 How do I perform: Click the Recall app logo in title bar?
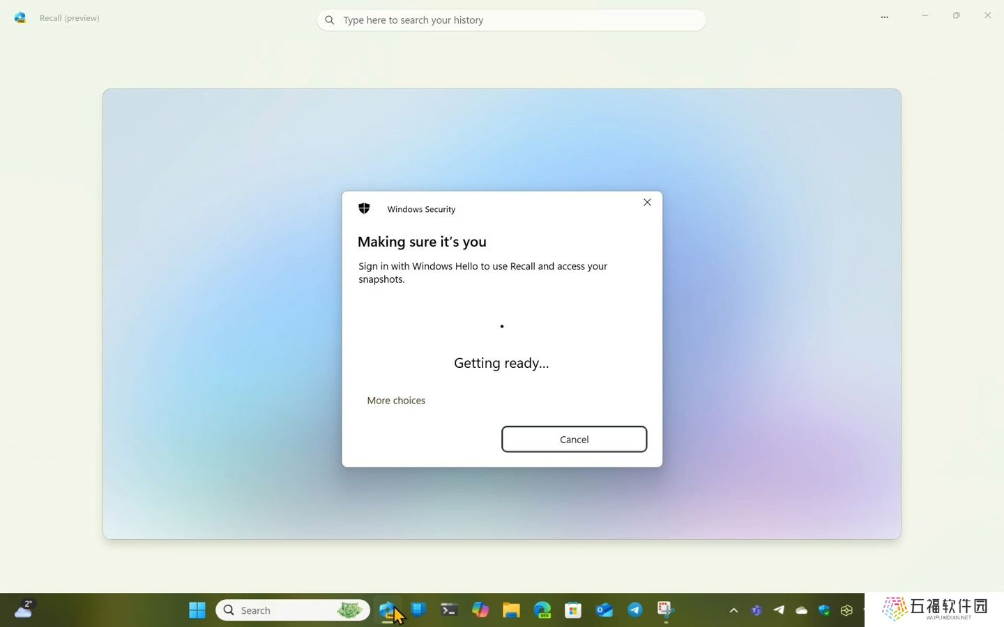click(x=20, y=18)
